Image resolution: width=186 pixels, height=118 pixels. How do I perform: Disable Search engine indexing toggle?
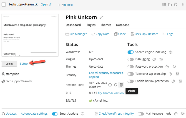pos(130,52)
